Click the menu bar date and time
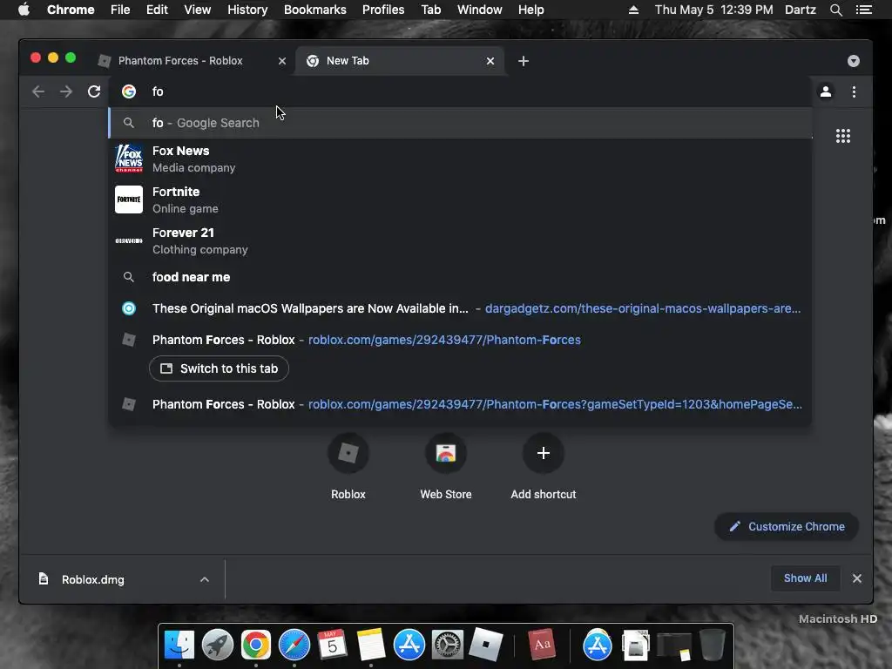 point(714,10)
